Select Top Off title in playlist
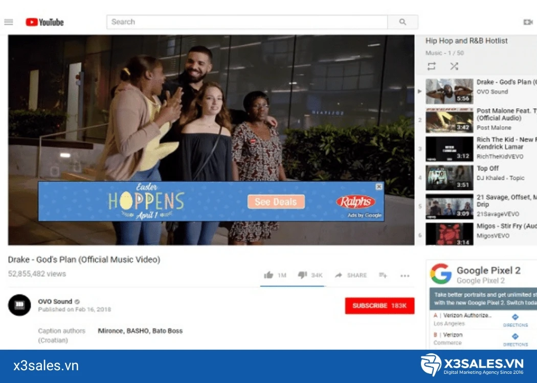This screenshot has width=537, height=383. click(488, 169)
